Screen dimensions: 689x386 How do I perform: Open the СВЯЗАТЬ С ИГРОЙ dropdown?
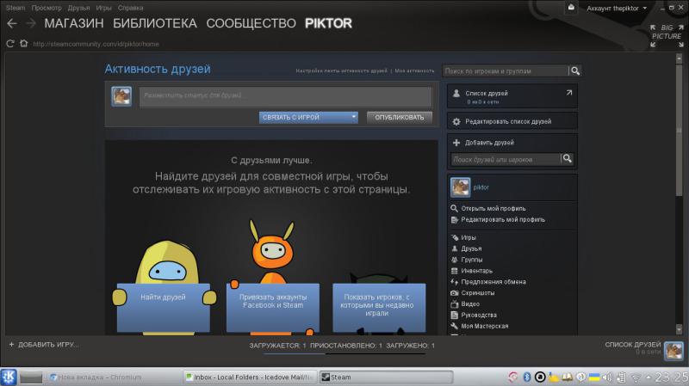308,117
